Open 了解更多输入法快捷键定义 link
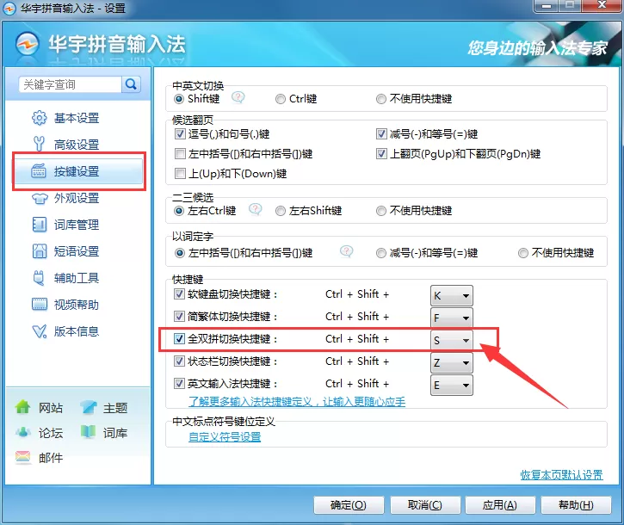The width and height of the screenshot is (624, 525). pyautogui.click(x=297, y=402)
